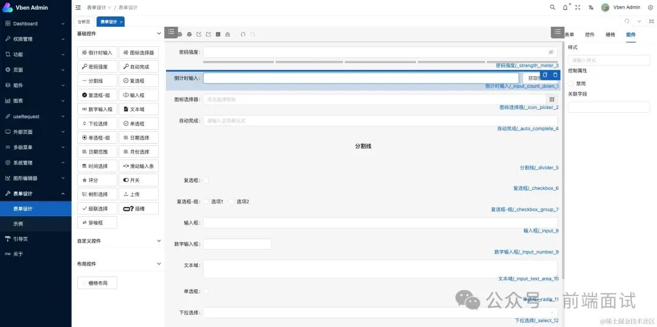Screen dimensions: 657x327
Task: Add the 栅格布局 layout widget
Action: tap(97, 283)
